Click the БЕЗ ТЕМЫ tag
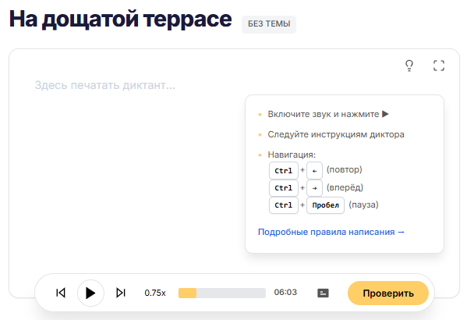Viewport: 467px width, 320px height. (269, 24)
